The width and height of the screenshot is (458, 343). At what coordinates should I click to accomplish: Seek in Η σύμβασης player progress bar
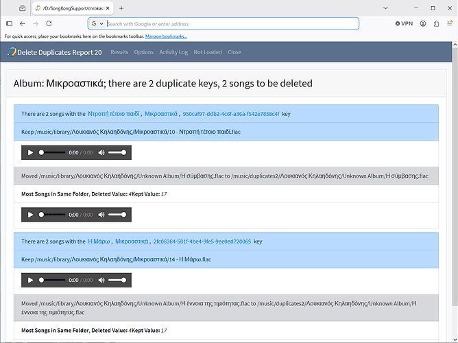[x=52, y=215]
